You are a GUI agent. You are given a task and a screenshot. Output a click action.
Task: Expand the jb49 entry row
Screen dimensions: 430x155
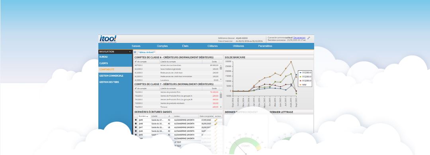[136, 120]
